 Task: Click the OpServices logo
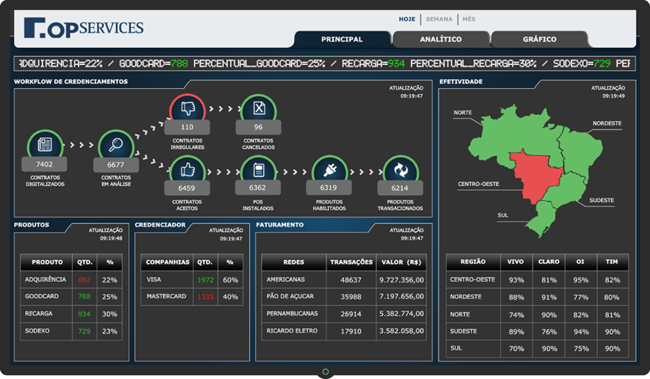[x=83, y=28]
